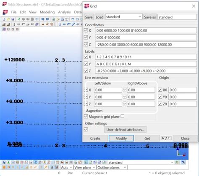The height and width of the screenshot is (176, 199).
Task: Click the blue diagonal polybeam icon
Action: coord(73,24)
